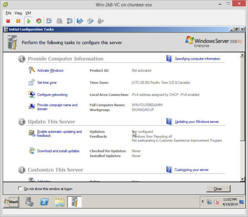This screenshot has height=217, width=248.
Task: Open 'Updating your Windows server' help link
Action: coord(197,121)
